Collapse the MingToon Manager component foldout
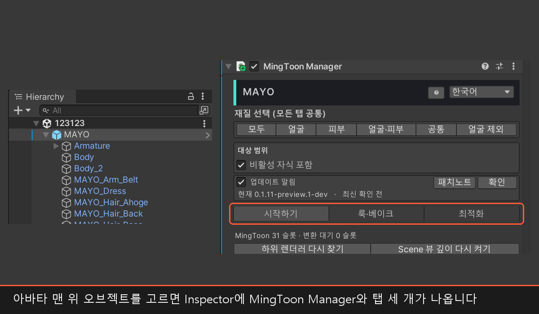 pos(228,66)
